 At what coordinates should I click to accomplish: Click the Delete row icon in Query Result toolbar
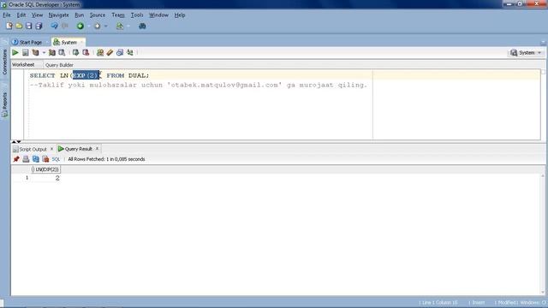pyautogui.click(x=45, y=159)
